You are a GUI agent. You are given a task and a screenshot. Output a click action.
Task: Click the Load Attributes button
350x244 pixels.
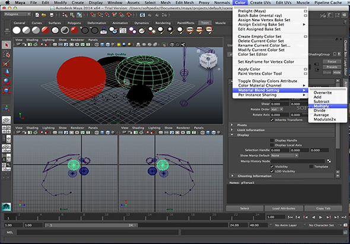tap(284, 208)
